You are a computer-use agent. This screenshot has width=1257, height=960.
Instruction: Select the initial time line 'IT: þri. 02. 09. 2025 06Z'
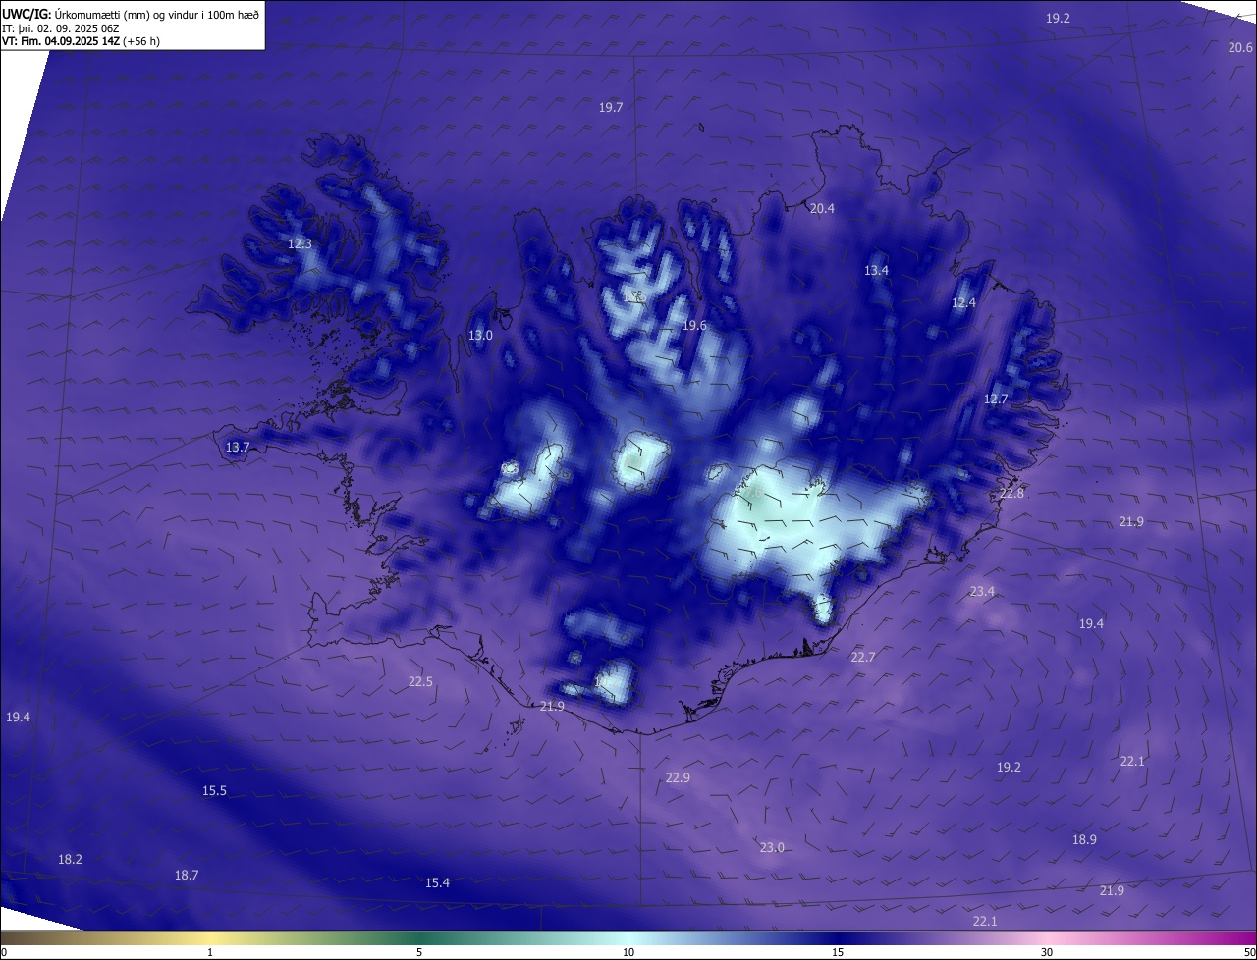(59, 28)
